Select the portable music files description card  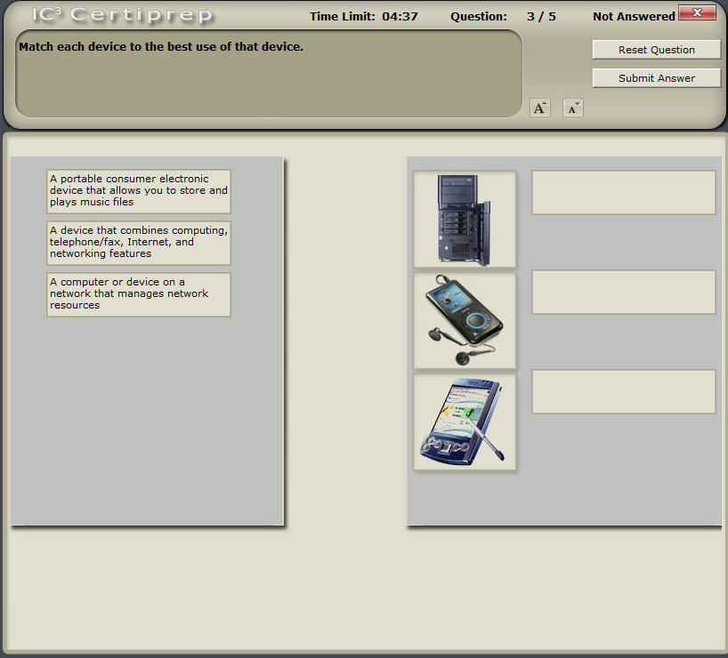coord(138,190)
